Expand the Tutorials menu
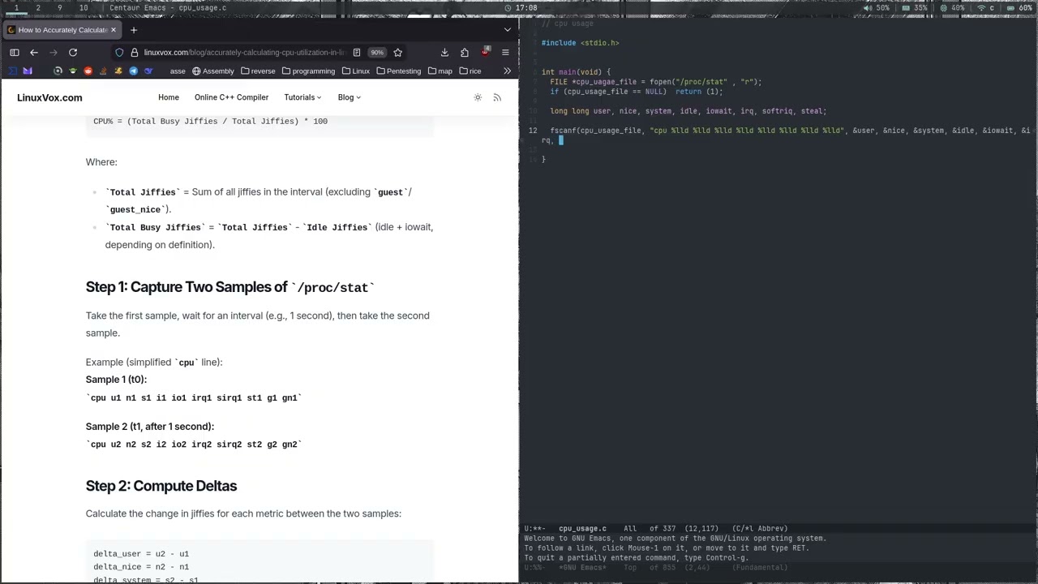 302,97
